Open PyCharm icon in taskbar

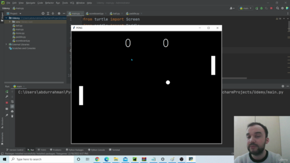point(135,159)
